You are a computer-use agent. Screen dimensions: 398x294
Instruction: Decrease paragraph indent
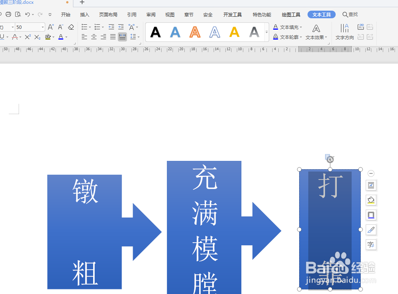(x=111, y=27)
